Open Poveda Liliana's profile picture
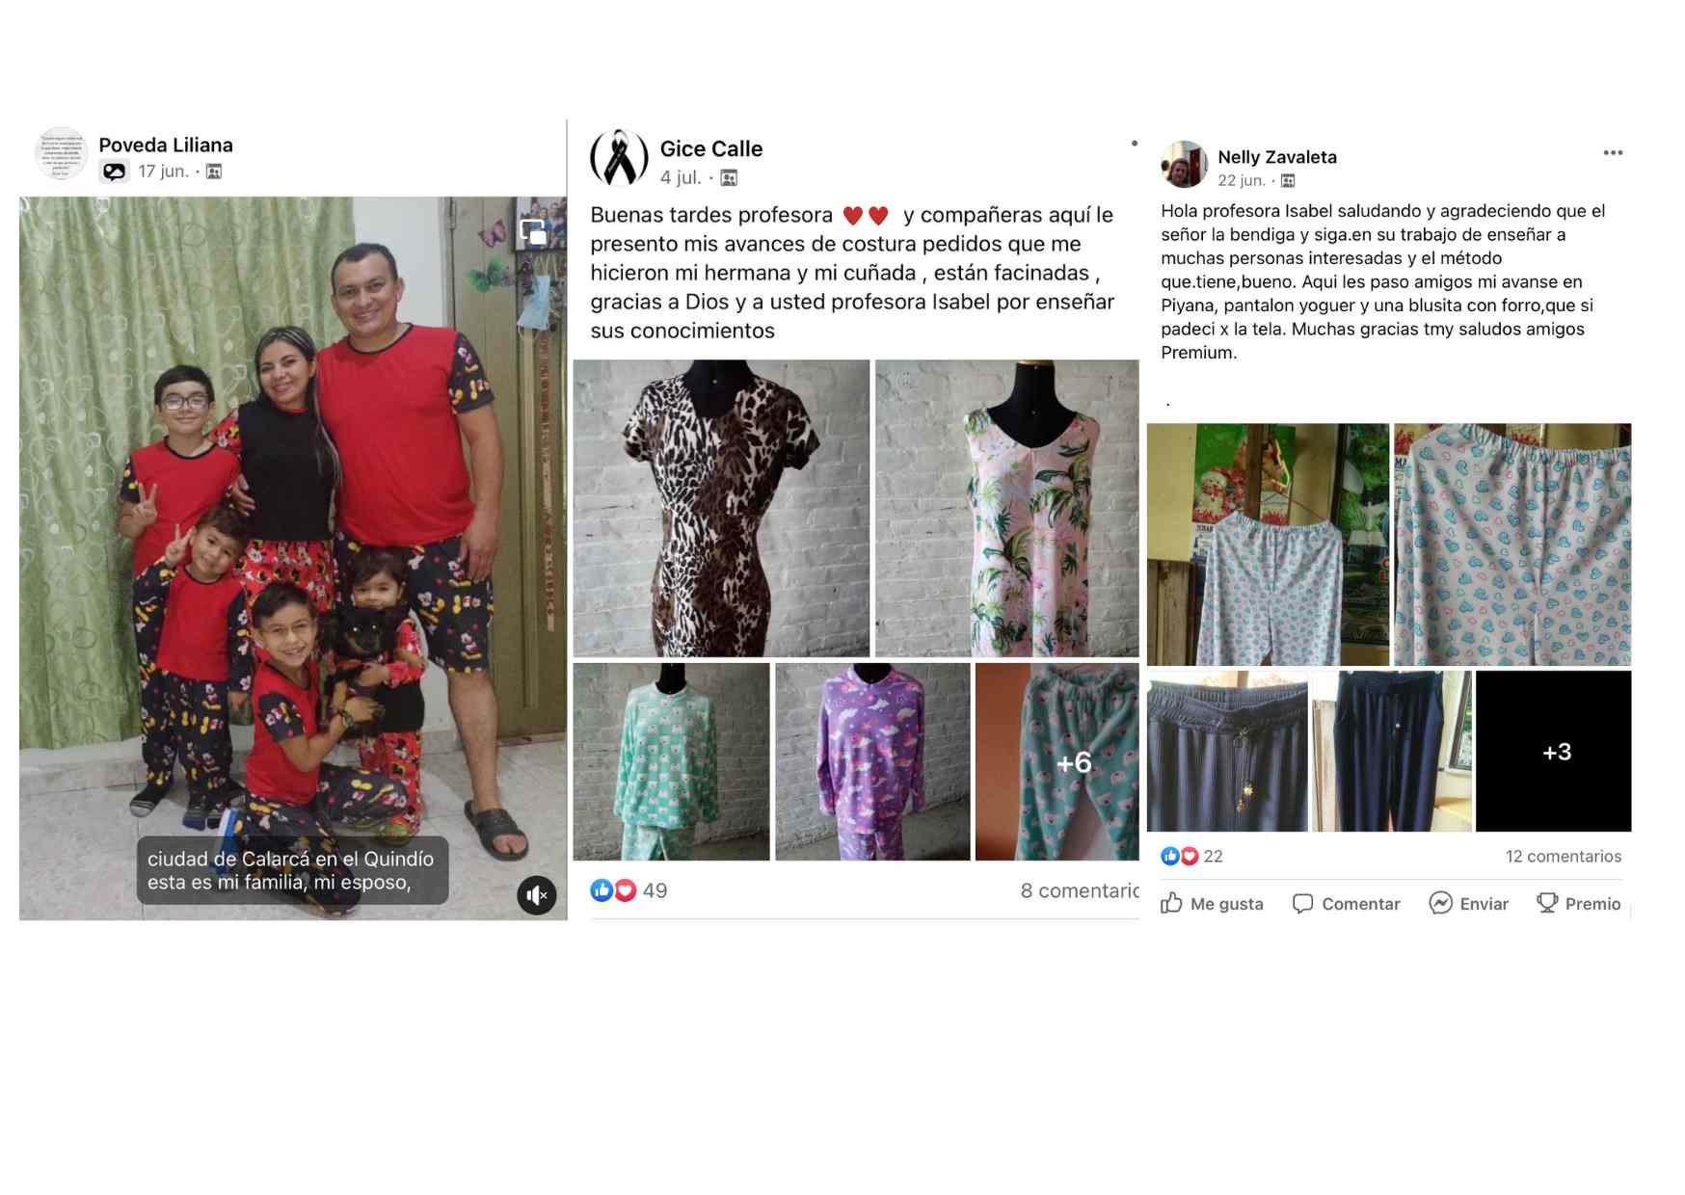Viewport: 1685px width, 1195px height. pos(62,153)
